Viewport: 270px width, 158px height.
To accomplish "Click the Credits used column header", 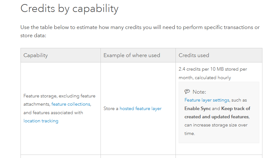I will 194,55.
